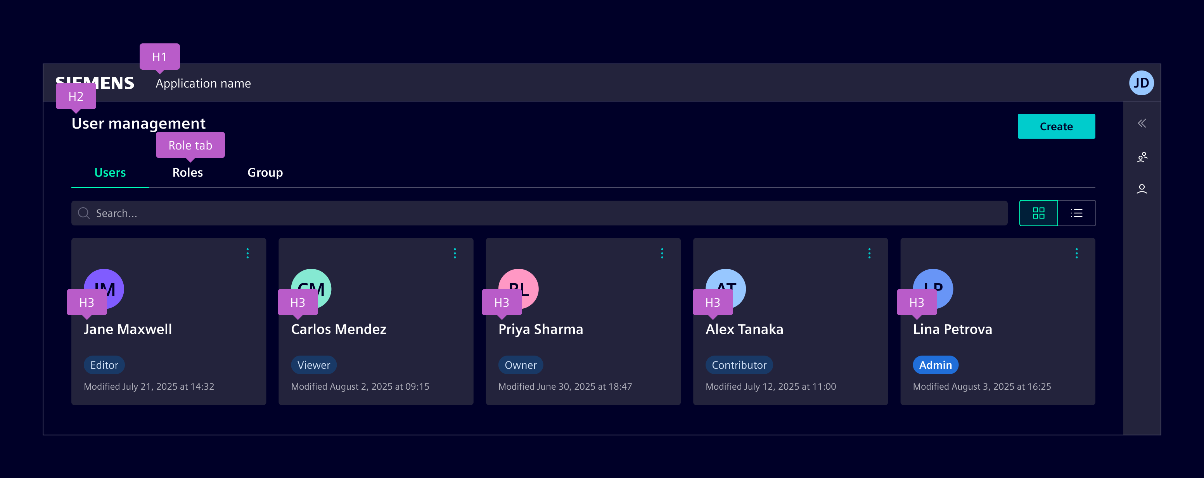The image size is (1204, 478).
Task: Open the single user icon in the right sidebar
Action: tap(1142, 189)
